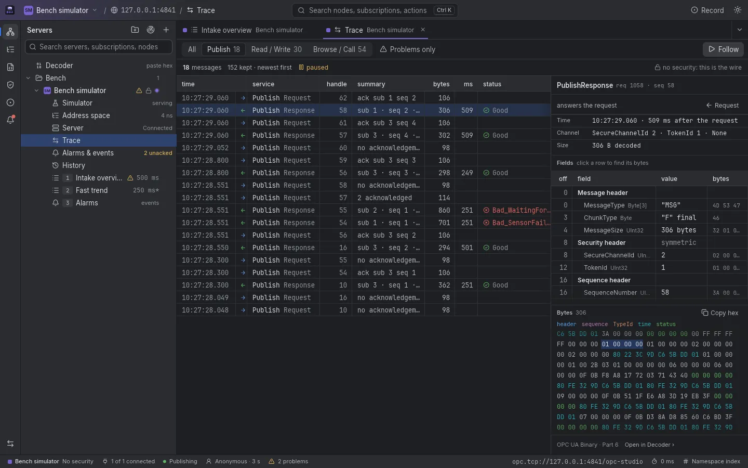The height and width of the screenshot is (468, 748).
Task: Click the paused indicator above the table
Action: point(313,68)
